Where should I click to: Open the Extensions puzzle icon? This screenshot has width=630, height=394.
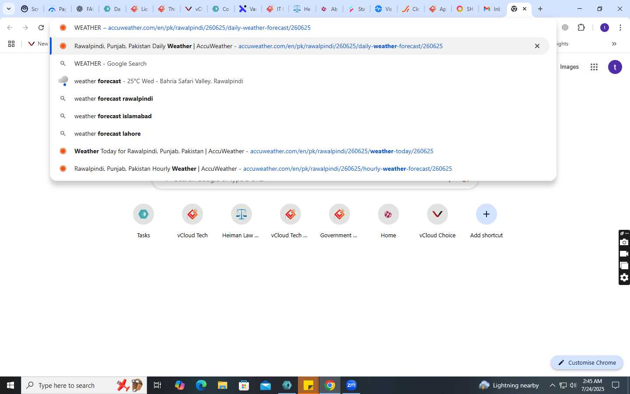point(581,28)
